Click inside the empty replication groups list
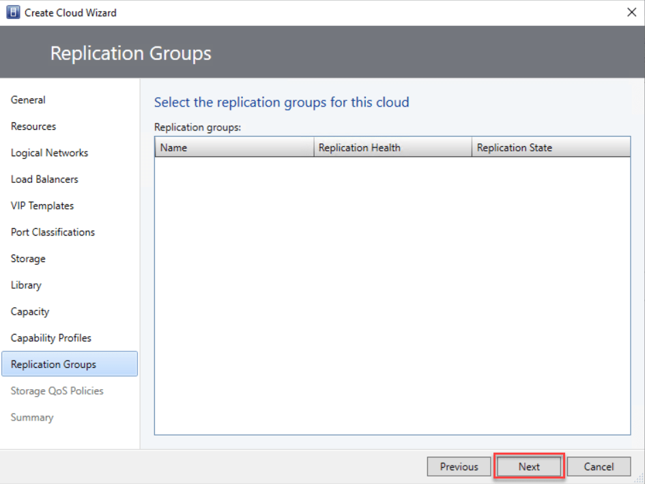Screen dimensions: 645x484 click(x=392, y=294)
